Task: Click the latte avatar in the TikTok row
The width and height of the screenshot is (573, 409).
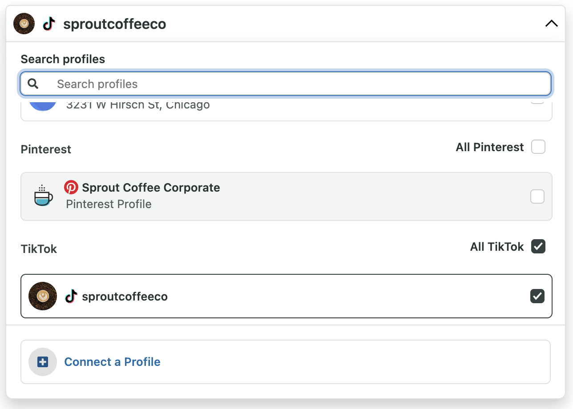Action: click(x=43, y=296)
